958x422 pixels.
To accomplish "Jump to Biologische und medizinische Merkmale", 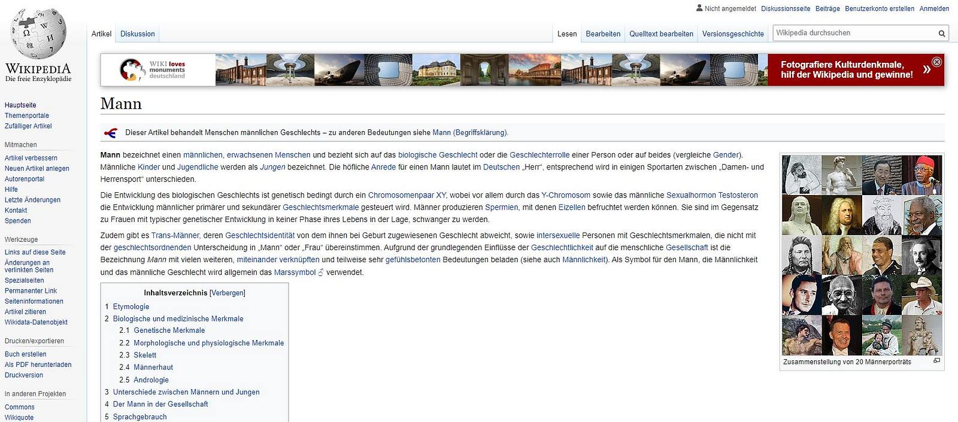I will [x=178, y=319].
